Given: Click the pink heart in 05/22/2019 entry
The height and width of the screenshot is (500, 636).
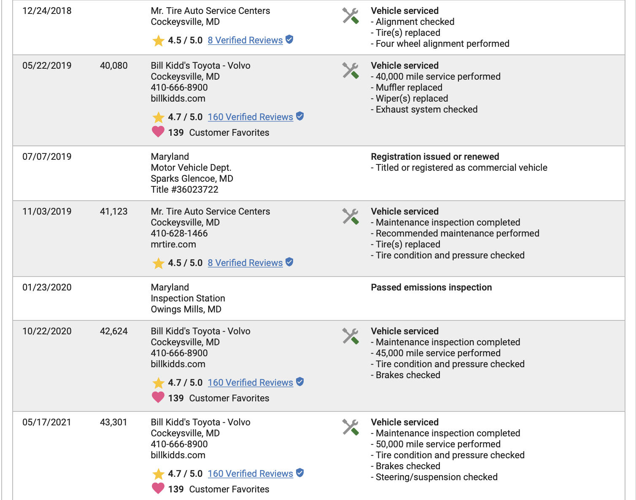Looking at the screenshot, I should coord(158,132).
